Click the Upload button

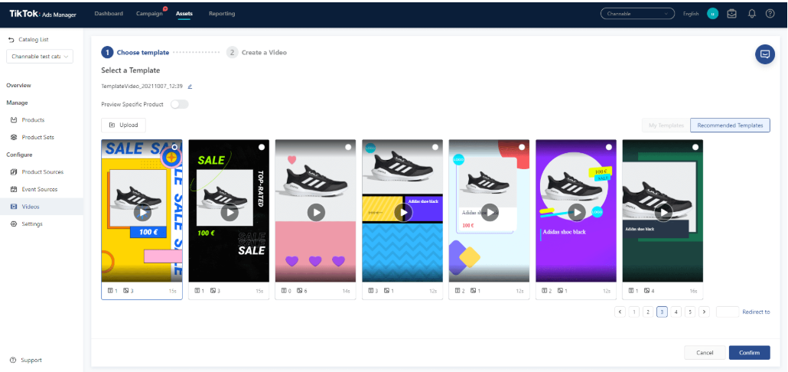click(124, 126)
